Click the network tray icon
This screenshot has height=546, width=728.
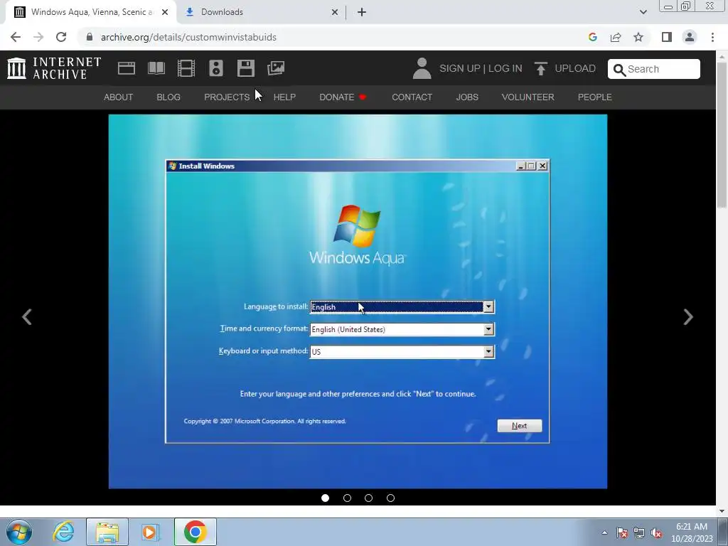pyautogui.click(x=639, y=532)
